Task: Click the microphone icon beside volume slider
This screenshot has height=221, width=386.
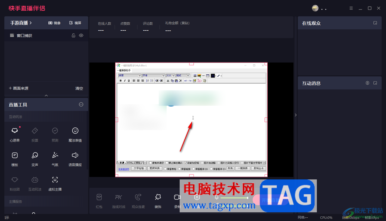Action: point(217,198)
